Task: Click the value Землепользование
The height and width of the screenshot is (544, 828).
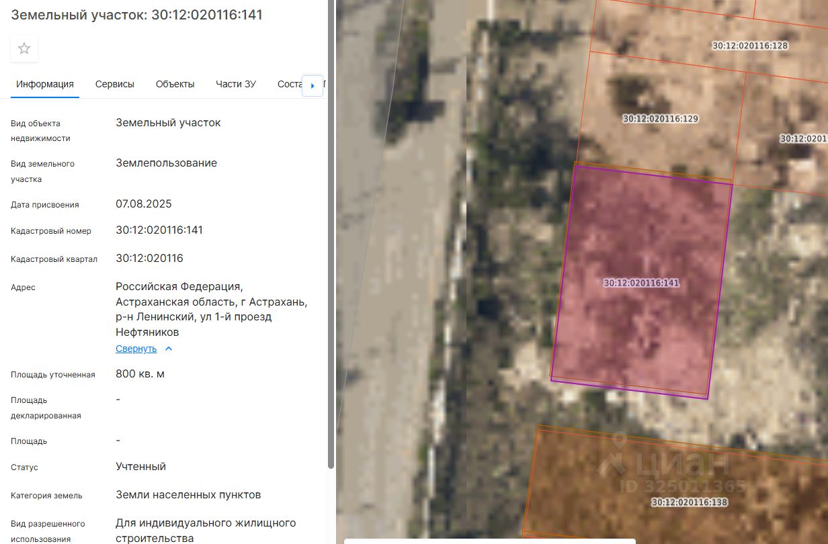Action: (x=166, y=163)
